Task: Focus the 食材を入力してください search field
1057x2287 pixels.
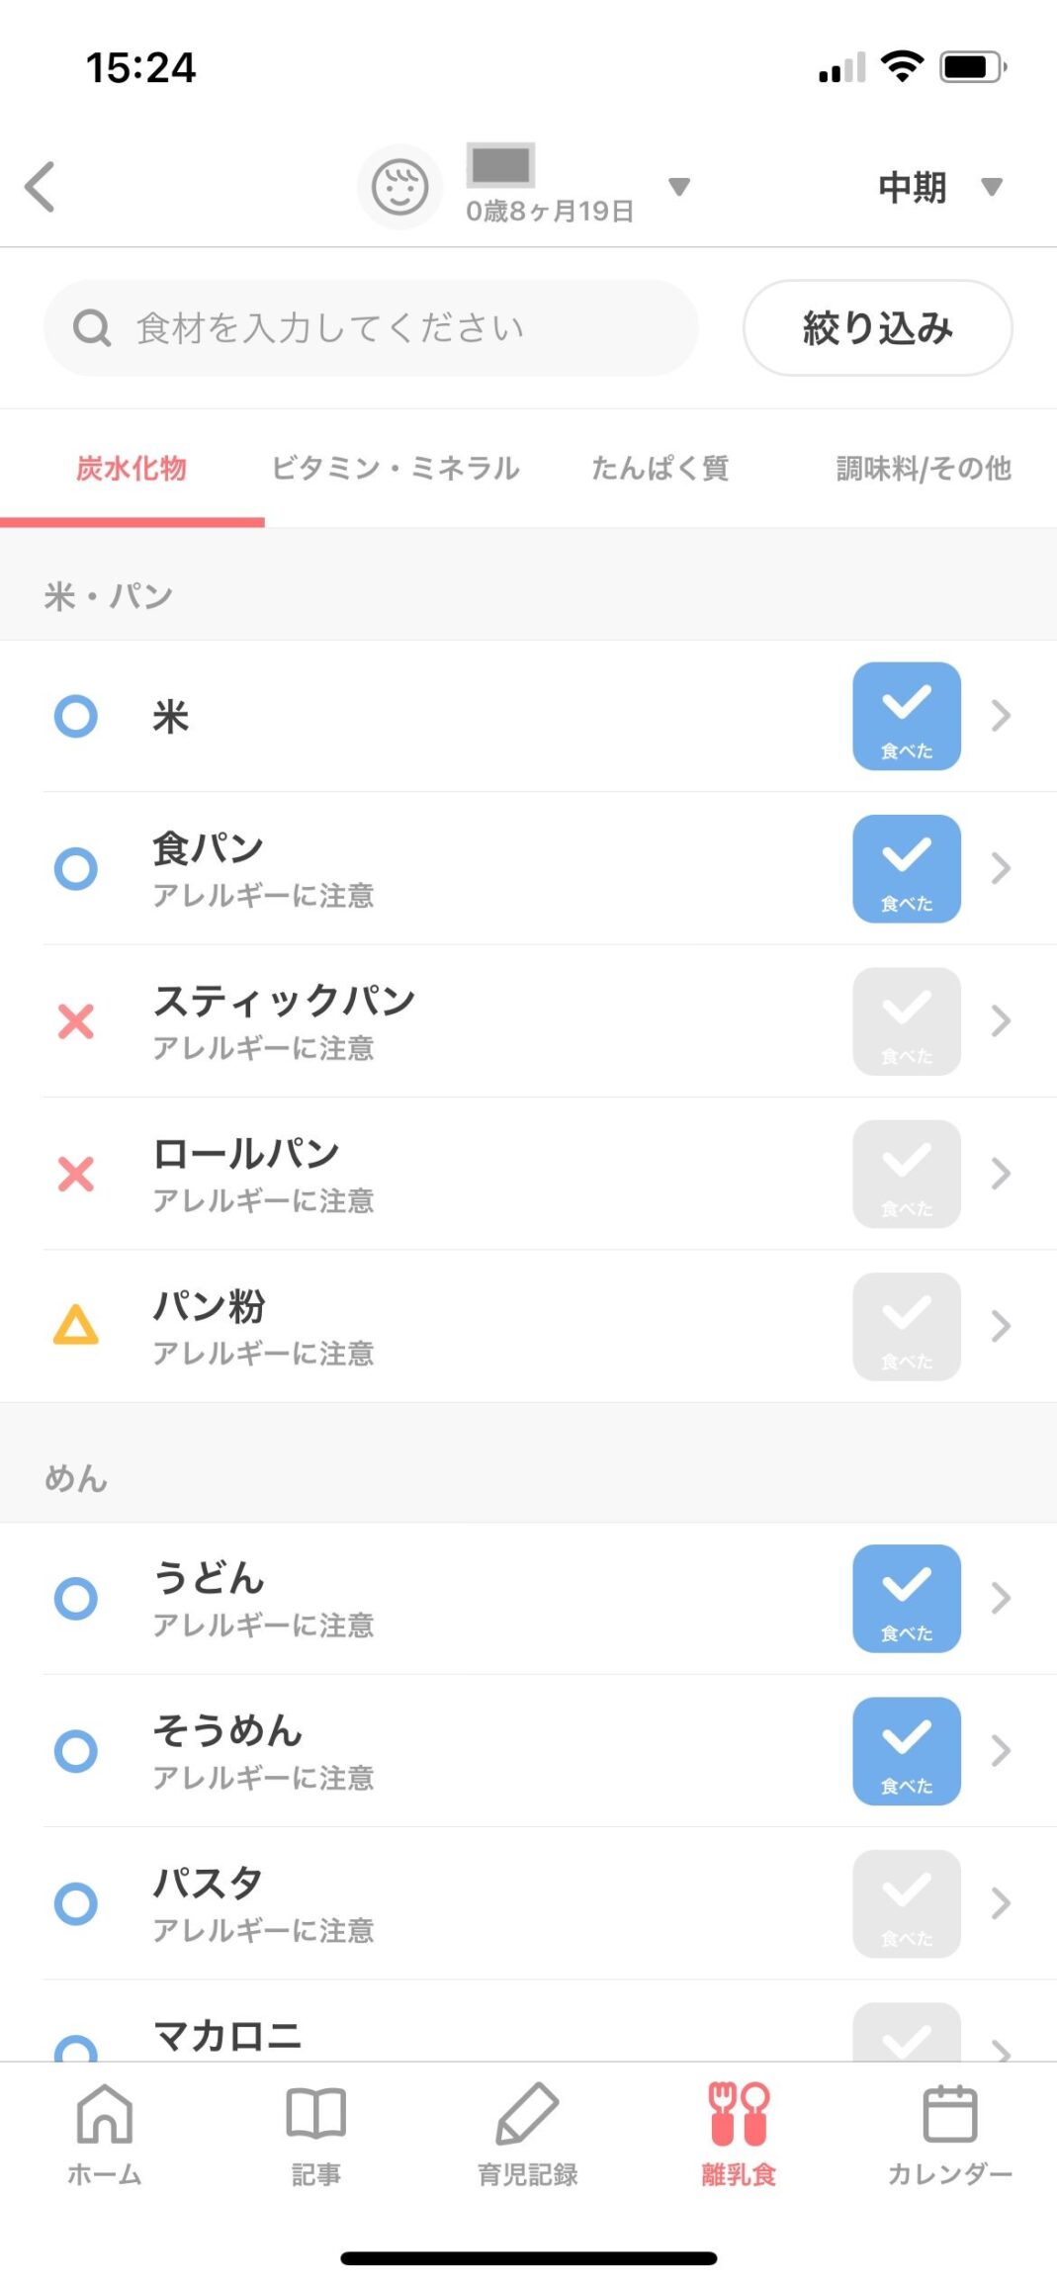Action: point(396,328)
